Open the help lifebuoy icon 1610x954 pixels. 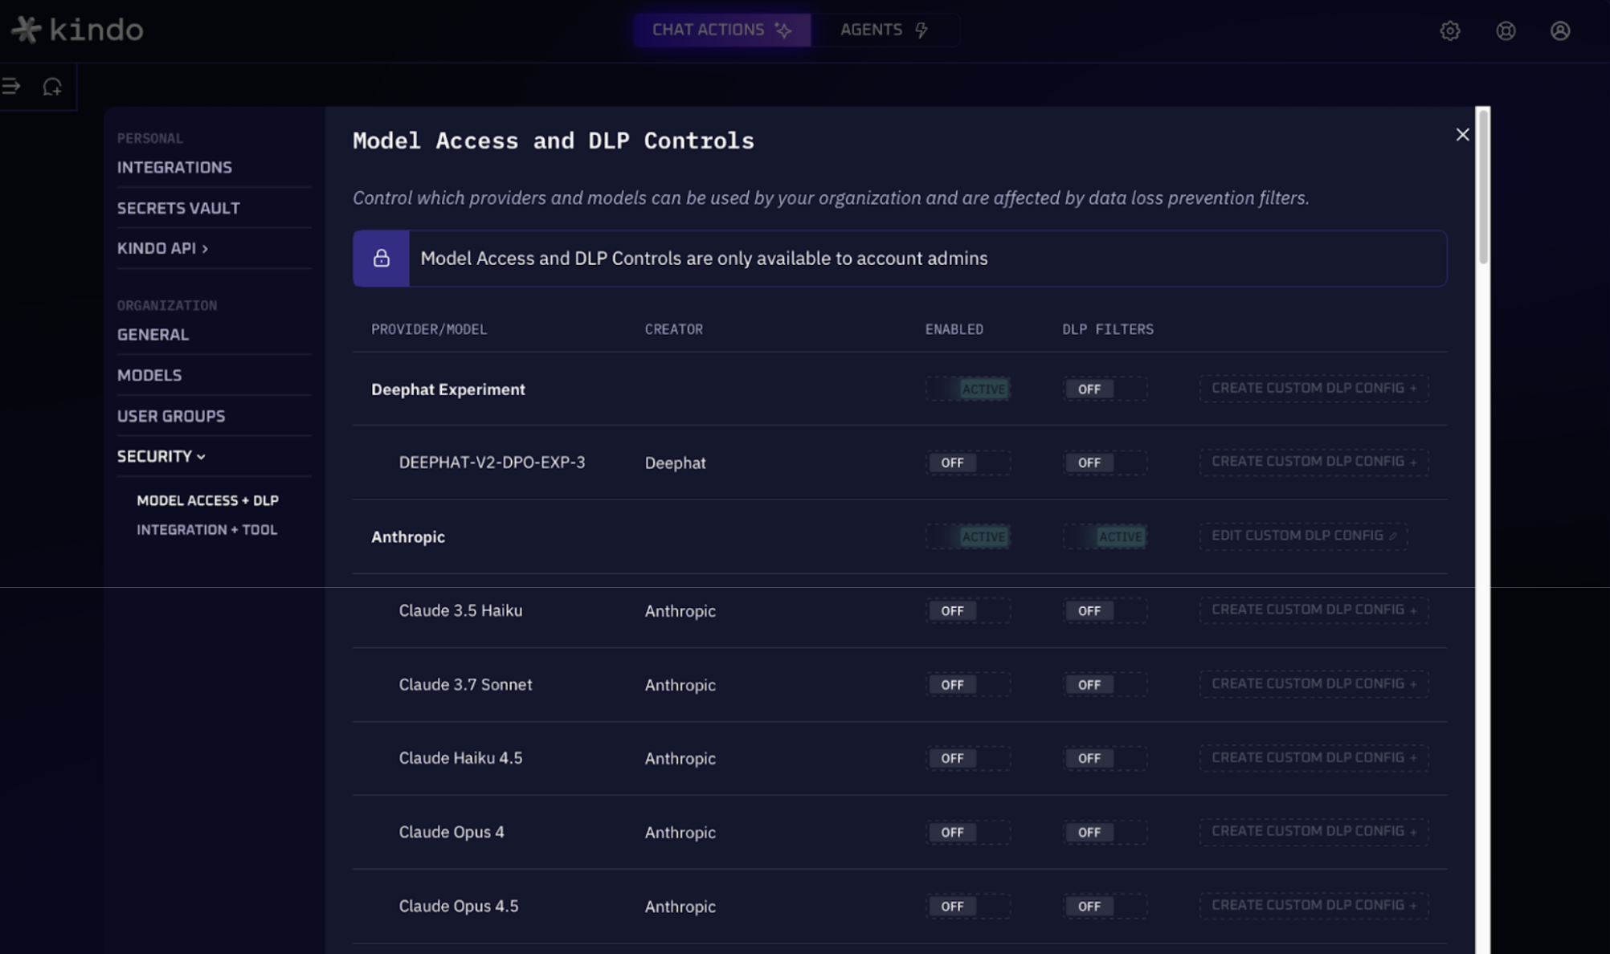[1506, 31]
